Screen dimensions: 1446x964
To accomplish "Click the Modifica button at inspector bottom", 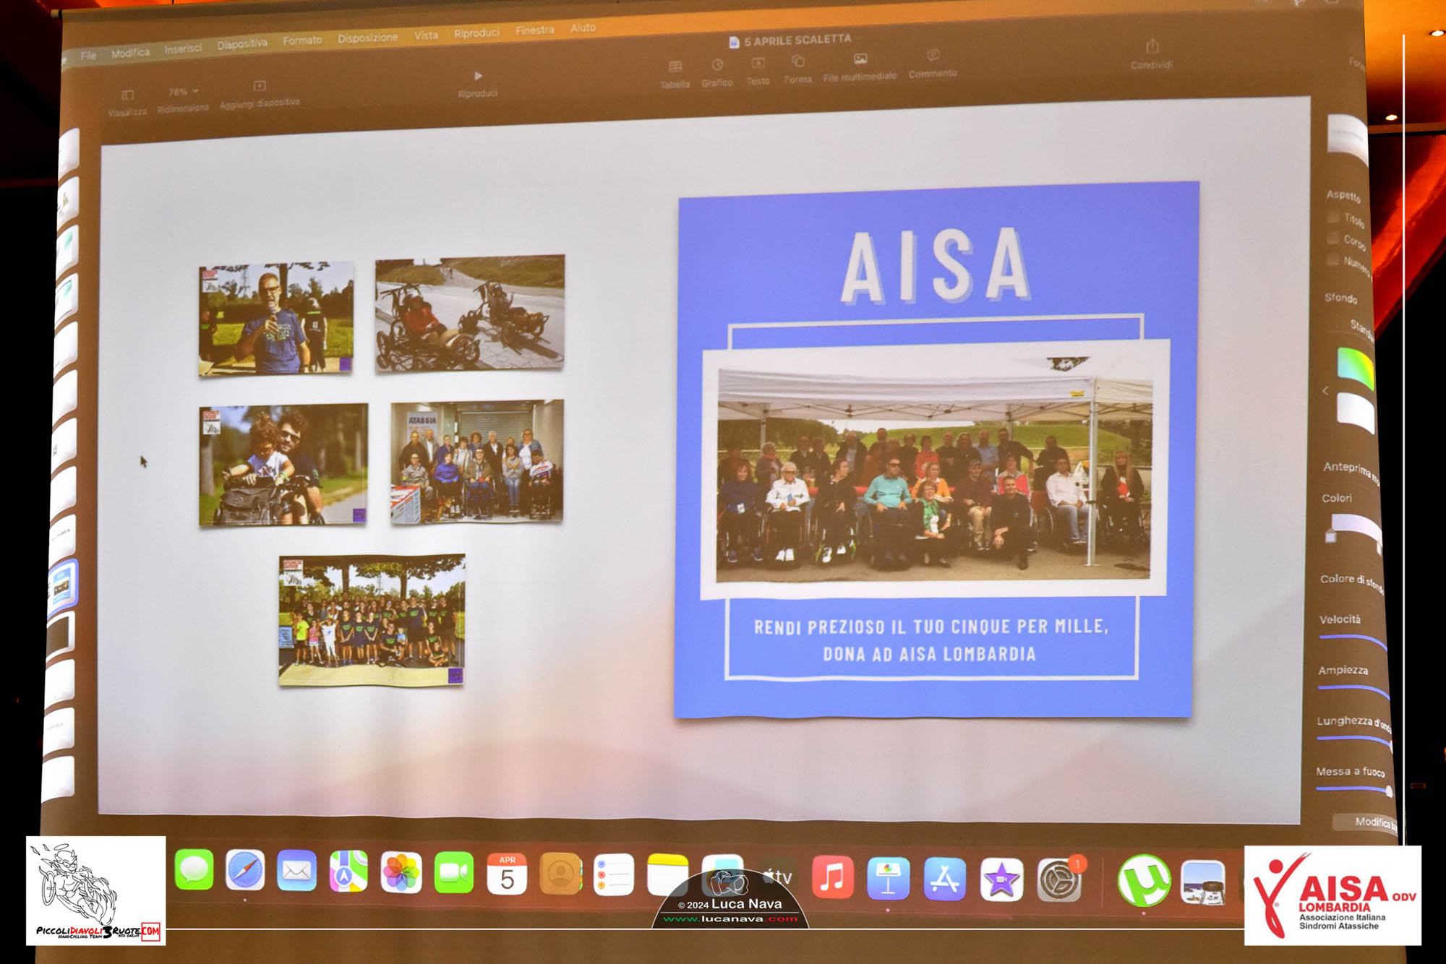I will pyautogui.click(x=1366, y=822).
